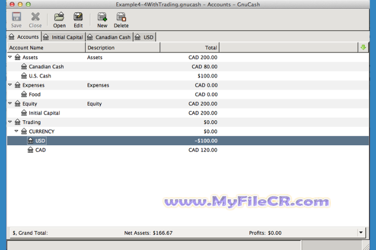Select the Food account name
376x250 pixels.
pyautogui.click(x=34, y=94)
